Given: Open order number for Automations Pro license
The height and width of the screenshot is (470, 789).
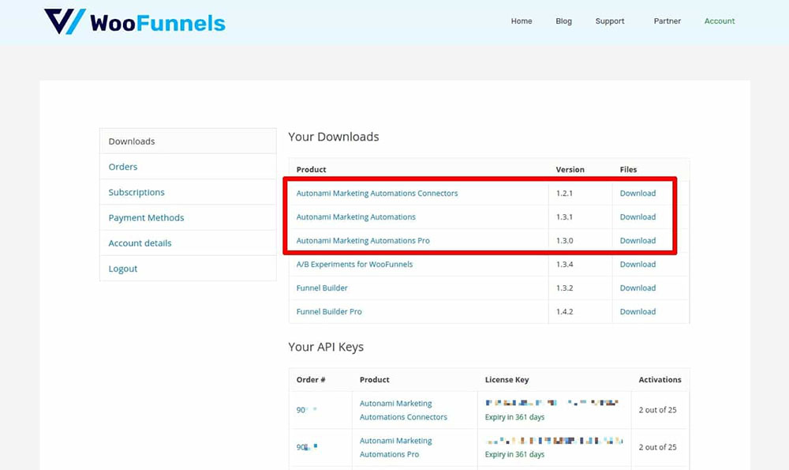Looking at the screenshot, I should [x=307, y=447].
